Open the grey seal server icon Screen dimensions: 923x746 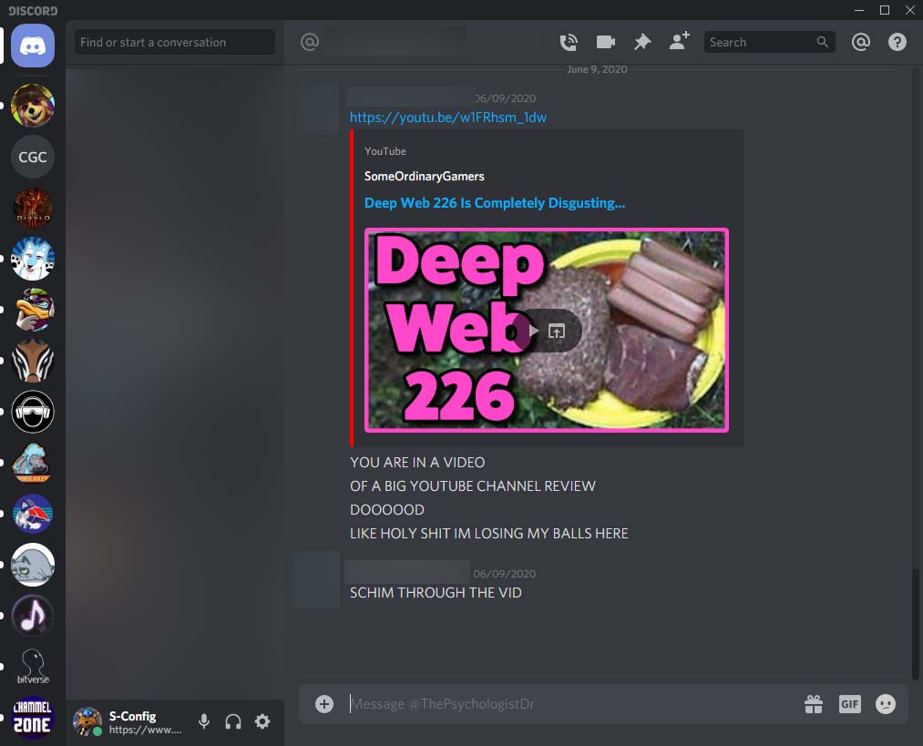tap(33, 565)
